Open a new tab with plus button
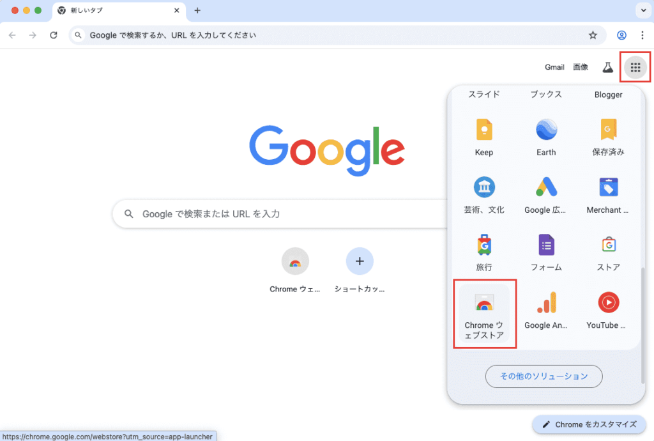 click(x=197, y=10)
